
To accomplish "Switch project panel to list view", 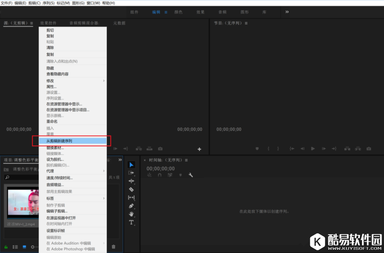I will click(15, 247).
